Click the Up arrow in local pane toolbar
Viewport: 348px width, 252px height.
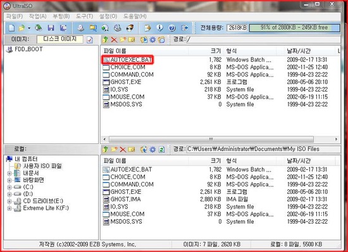pos(105,150)
